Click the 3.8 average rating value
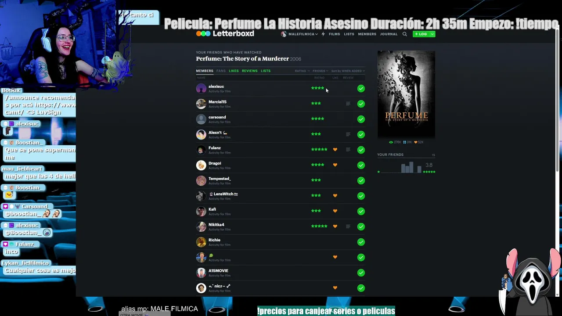This screenshot has height=316, width=562. [x=429, y=165]
